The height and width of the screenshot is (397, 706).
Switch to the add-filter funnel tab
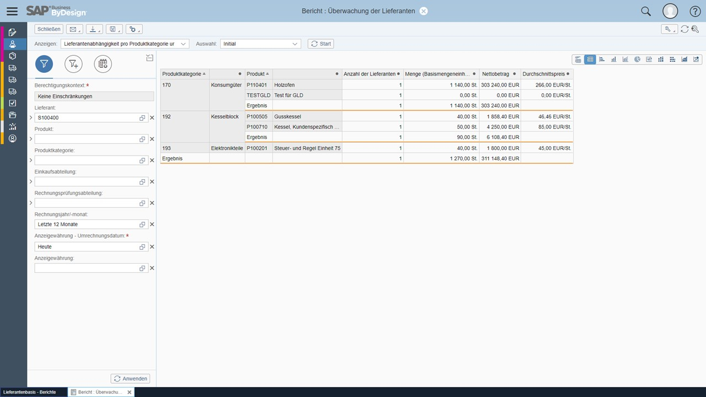point(73,64)
